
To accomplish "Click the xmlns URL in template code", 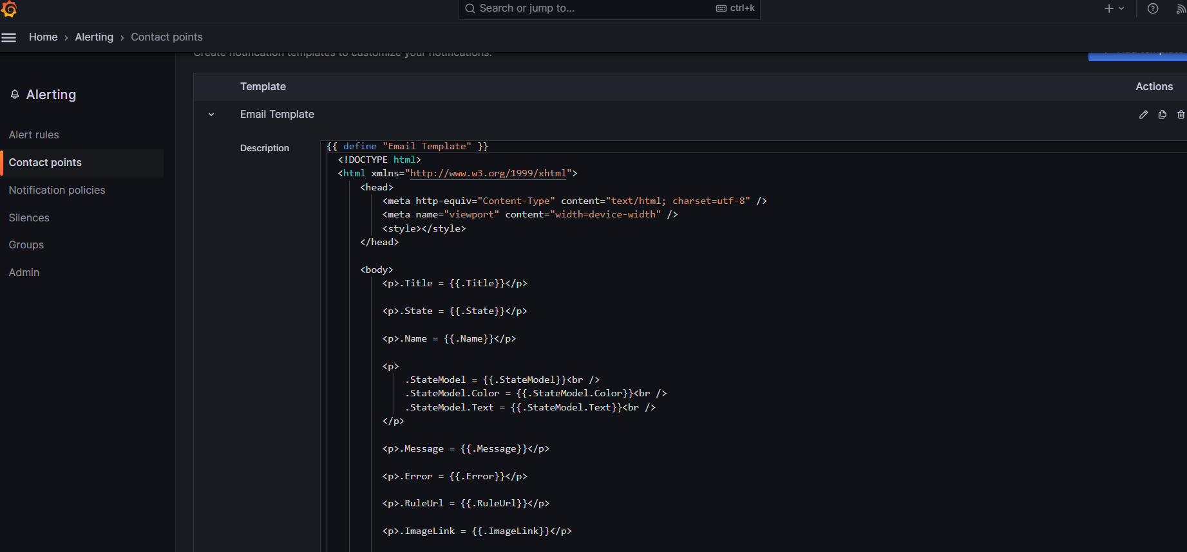I will tap(488, 173).
